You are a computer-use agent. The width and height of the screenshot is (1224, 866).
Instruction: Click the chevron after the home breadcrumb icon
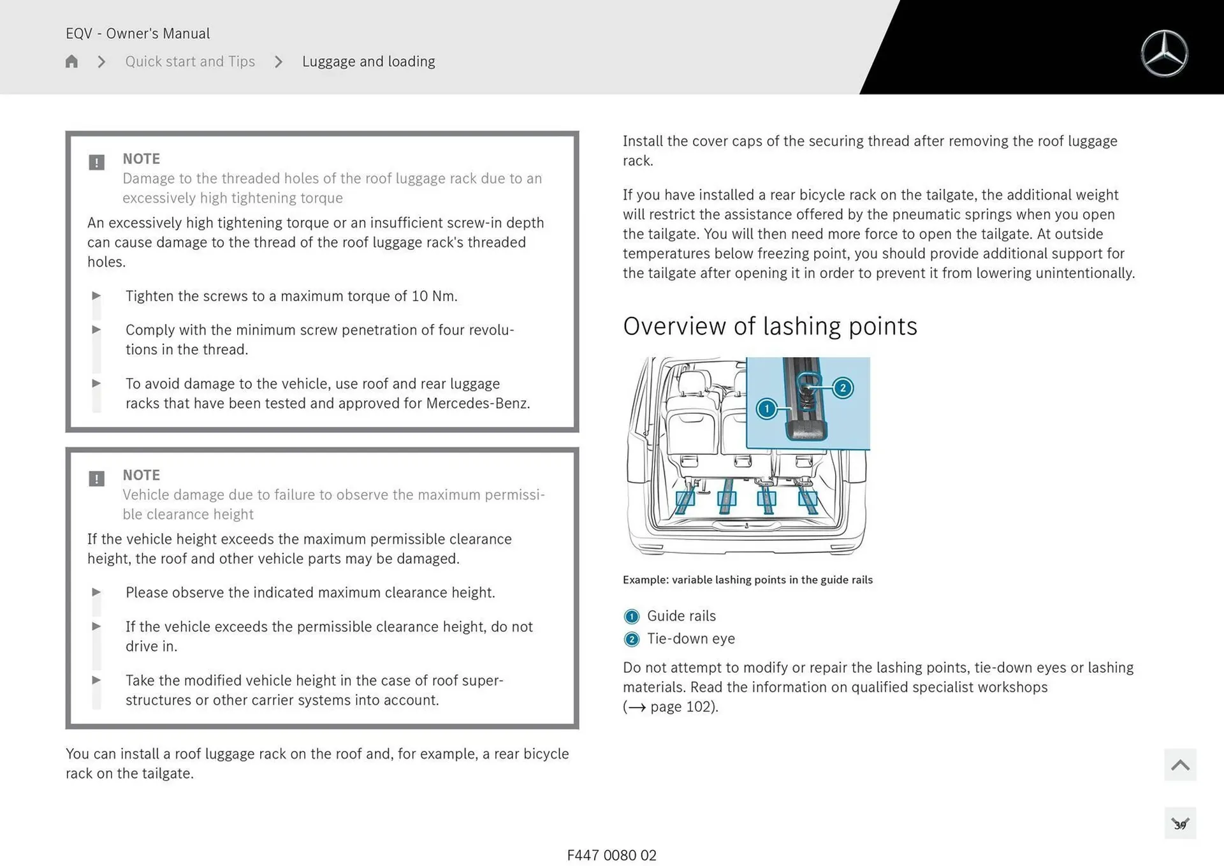point(101,62)
